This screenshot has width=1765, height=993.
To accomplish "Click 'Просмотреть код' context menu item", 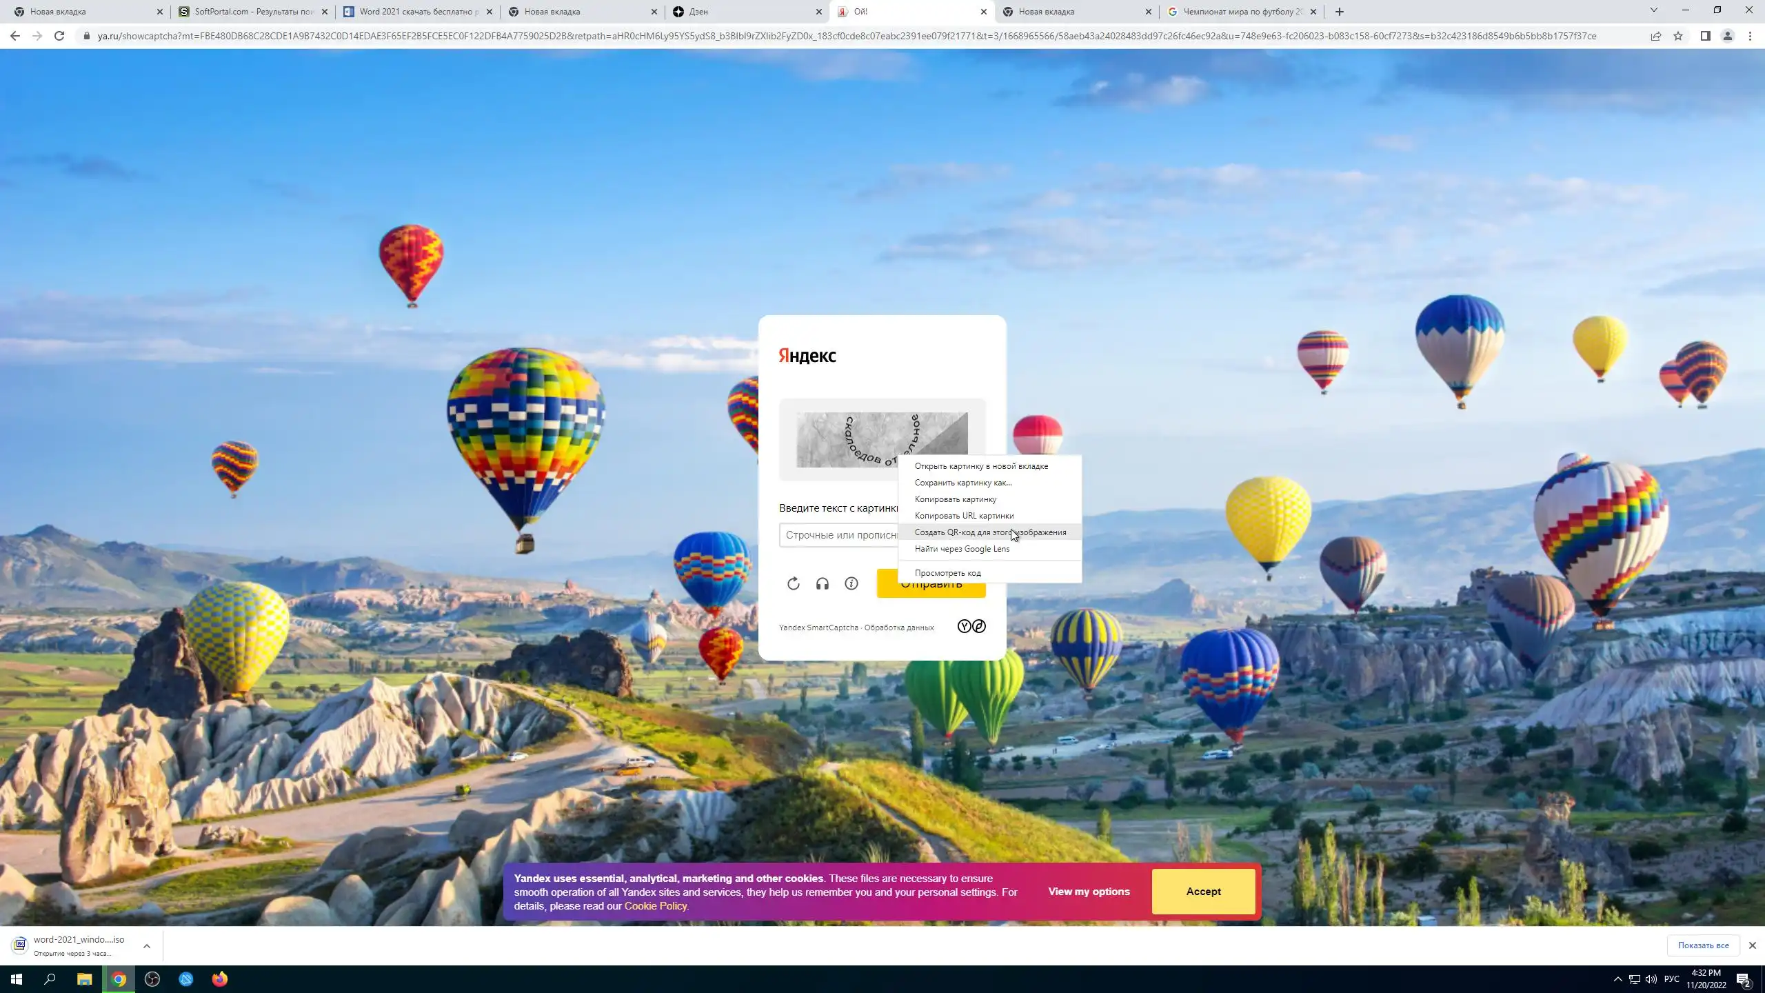I will [x=947, y=573].
